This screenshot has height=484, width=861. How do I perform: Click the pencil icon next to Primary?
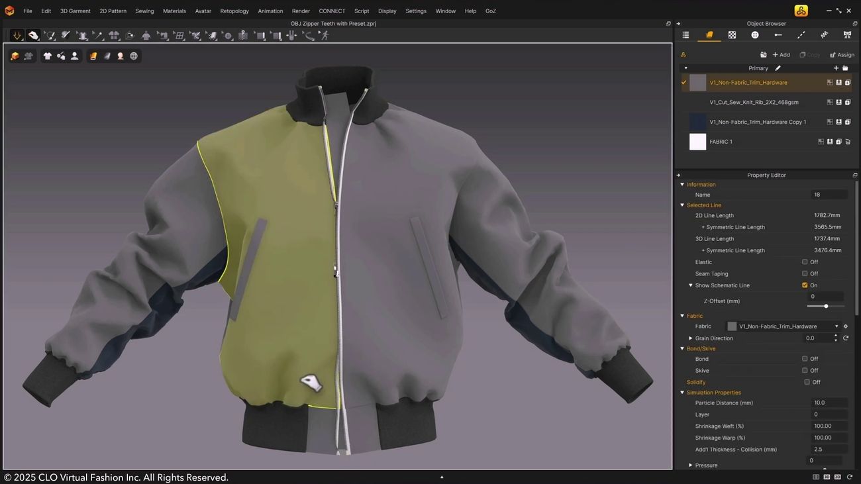coord(778,68)
